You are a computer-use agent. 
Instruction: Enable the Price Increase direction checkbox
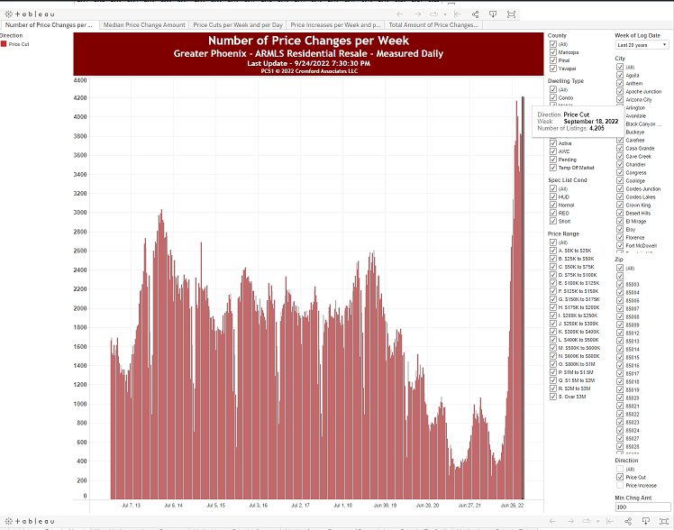tap(619, 485)
